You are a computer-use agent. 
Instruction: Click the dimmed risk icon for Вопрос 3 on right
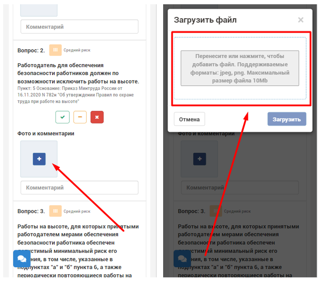216,211
